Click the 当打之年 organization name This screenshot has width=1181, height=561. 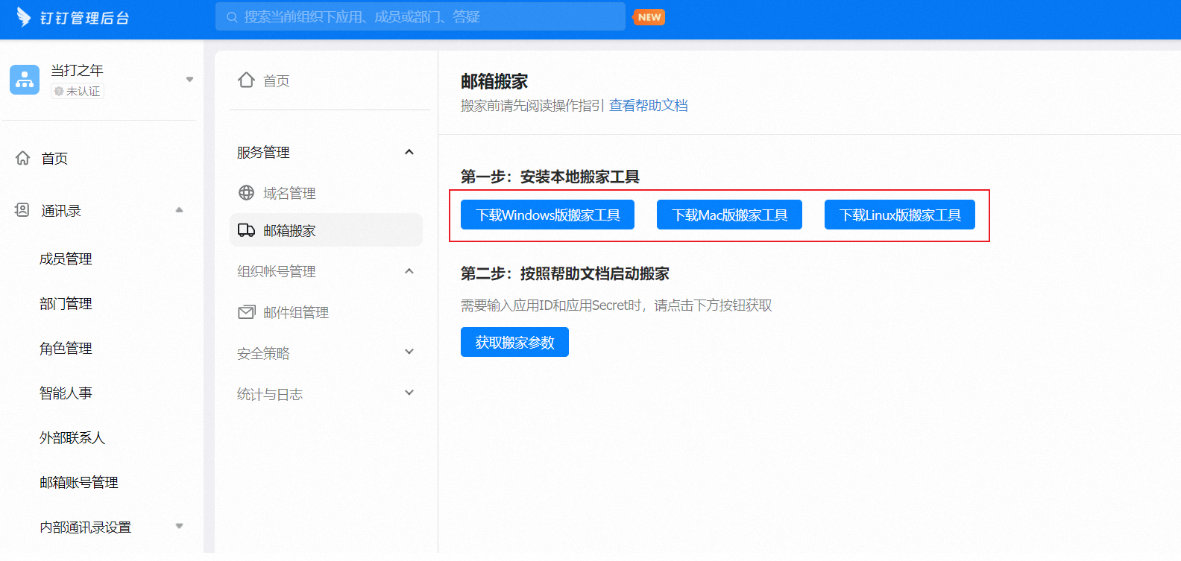pyautogui.click(x=77, y=70)
